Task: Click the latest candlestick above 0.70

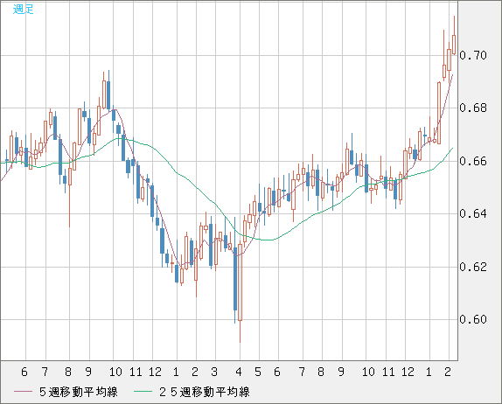Action: coord(454,45)
